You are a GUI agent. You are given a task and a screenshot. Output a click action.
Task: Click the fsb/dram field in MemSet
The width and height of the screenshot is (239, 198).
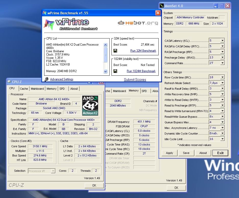(222, 18)
